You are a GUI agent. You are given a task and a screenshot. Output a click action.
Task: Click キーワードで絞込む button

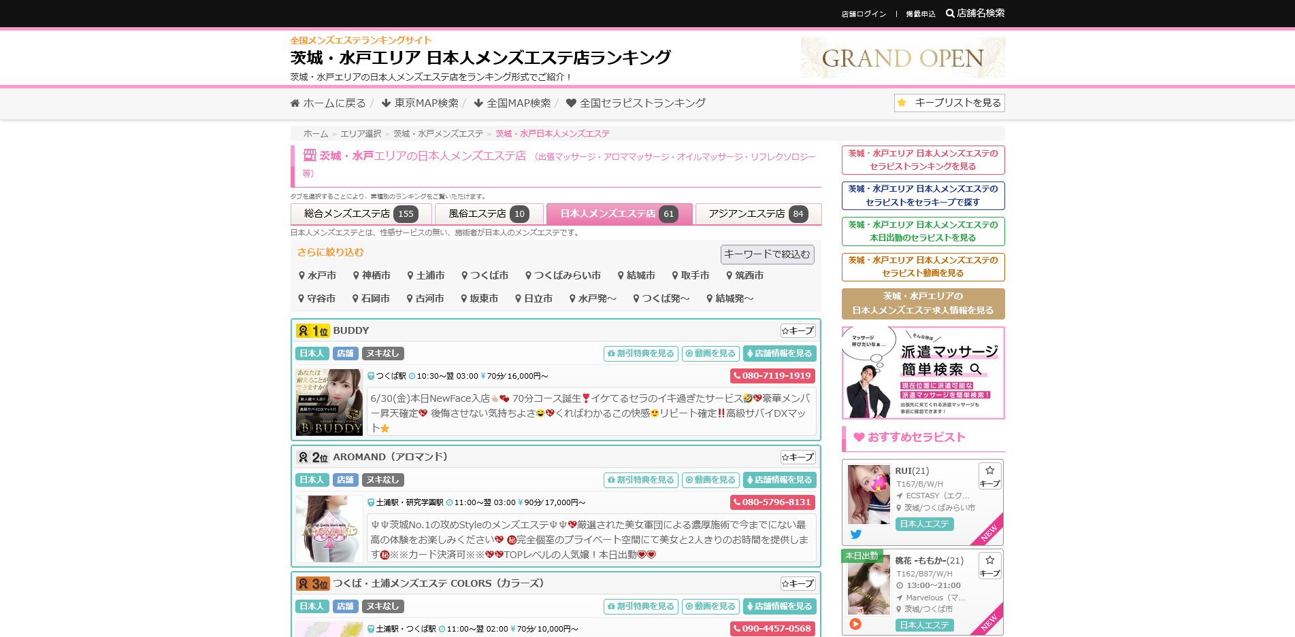point(767,254)
